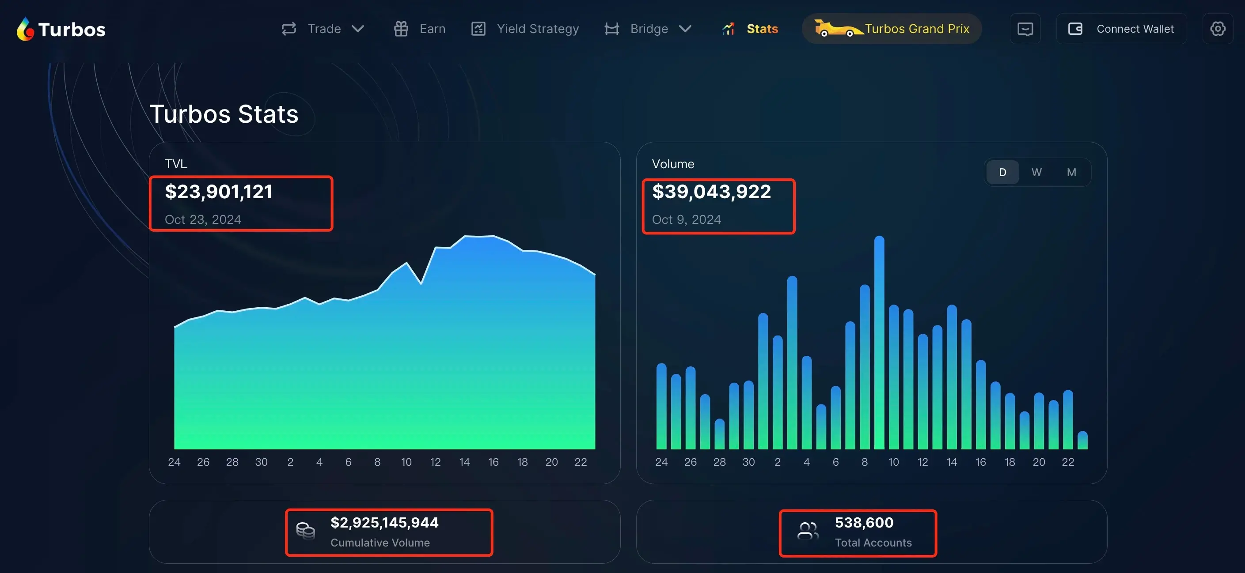
Task: Click the Volume value $39,043,922
Action: (x=711, y=192)
